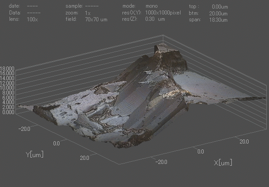Click the -20.0 tick on Y axis
Screen dimensions: 269x187
tap(24, 129)
